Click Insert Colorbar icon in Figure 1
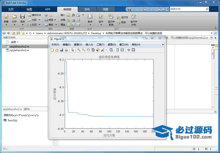The height and width of the screenshot is (153, 220). click(x=118, y=50)
